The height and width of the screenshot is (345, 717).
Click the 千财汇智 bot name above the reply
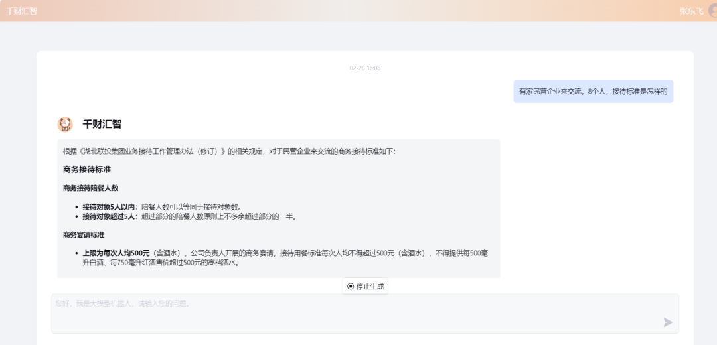(102, 124)
